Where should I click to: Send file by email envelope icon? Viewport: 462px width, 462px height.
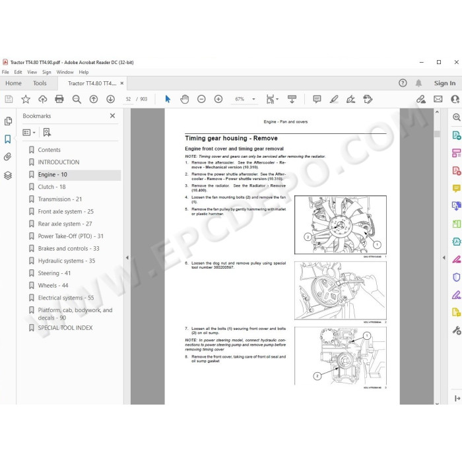[x=438, y=99]
